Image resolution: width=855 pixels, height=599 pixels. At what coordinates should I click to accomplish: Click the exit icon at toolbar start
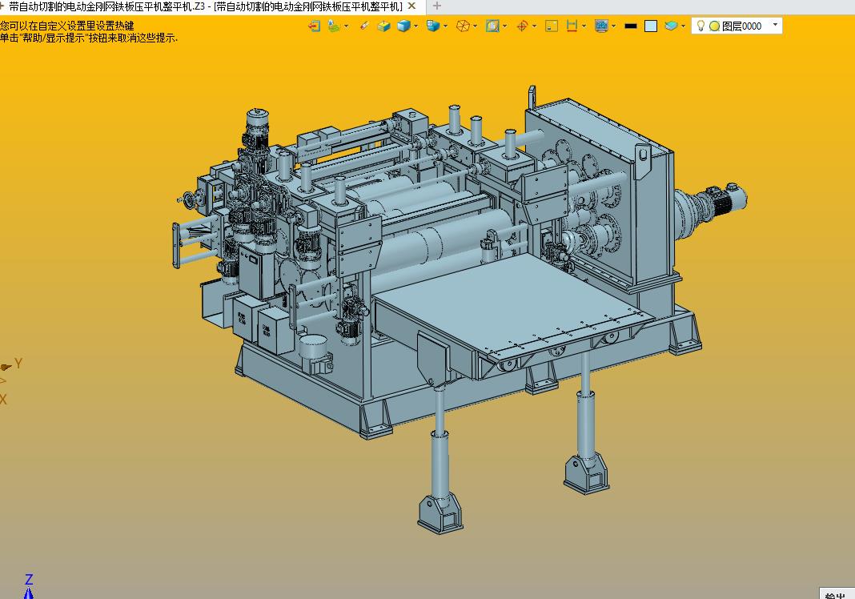pyautogui.click(x=314, y=26)
